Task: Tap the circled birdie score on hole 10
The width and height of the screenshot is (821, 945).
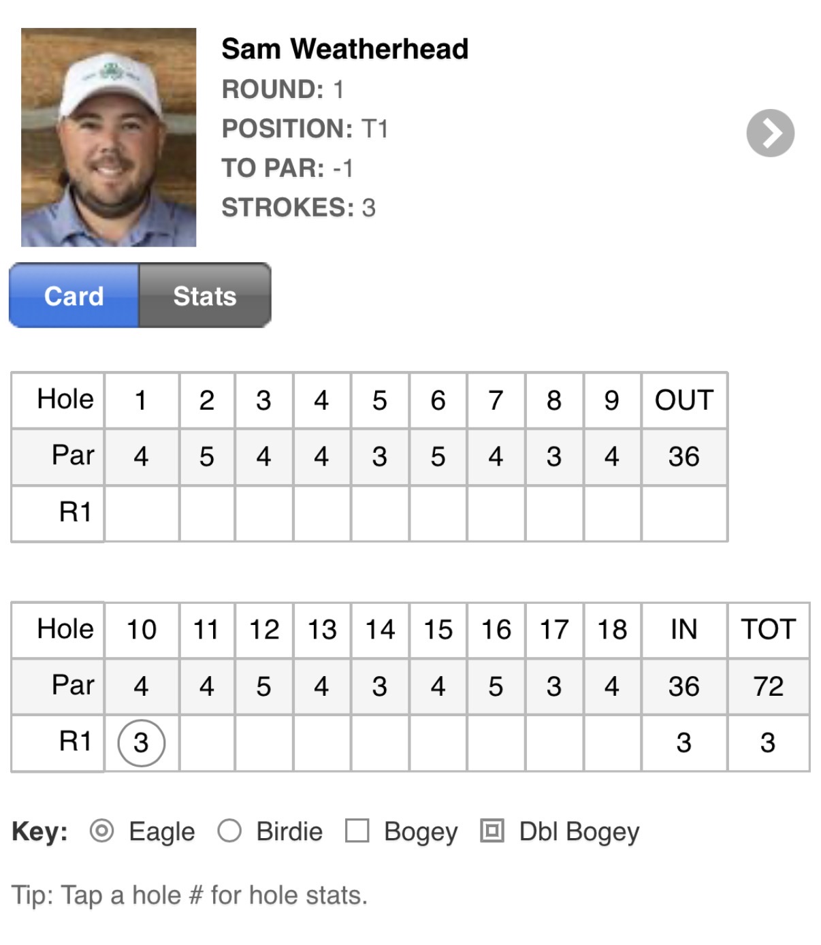Action: click(142, 743)
